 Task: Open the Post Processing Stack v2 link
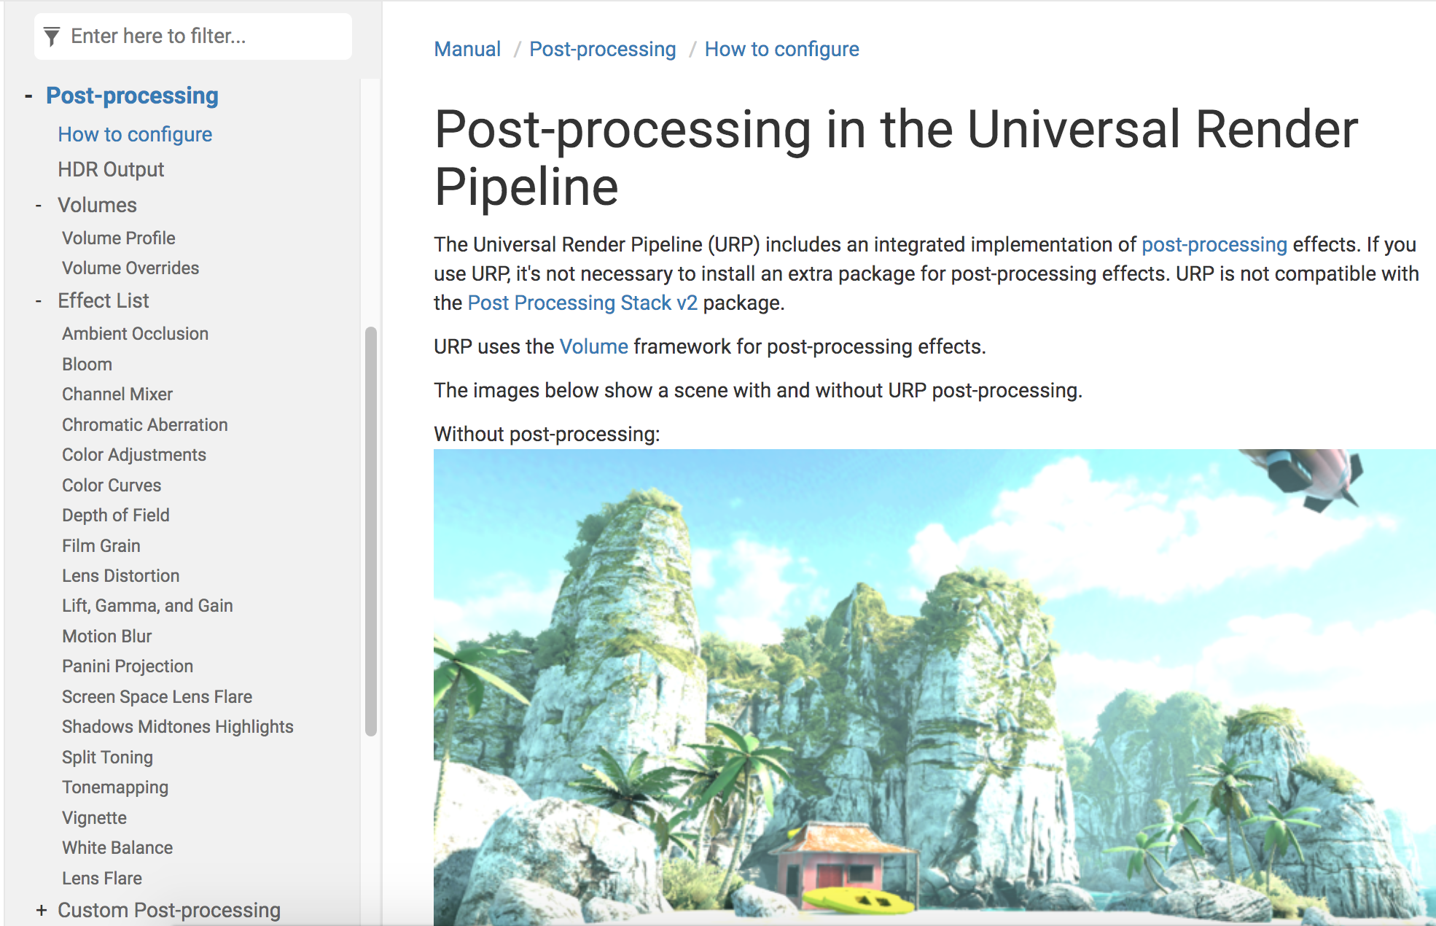click(582, 303)
